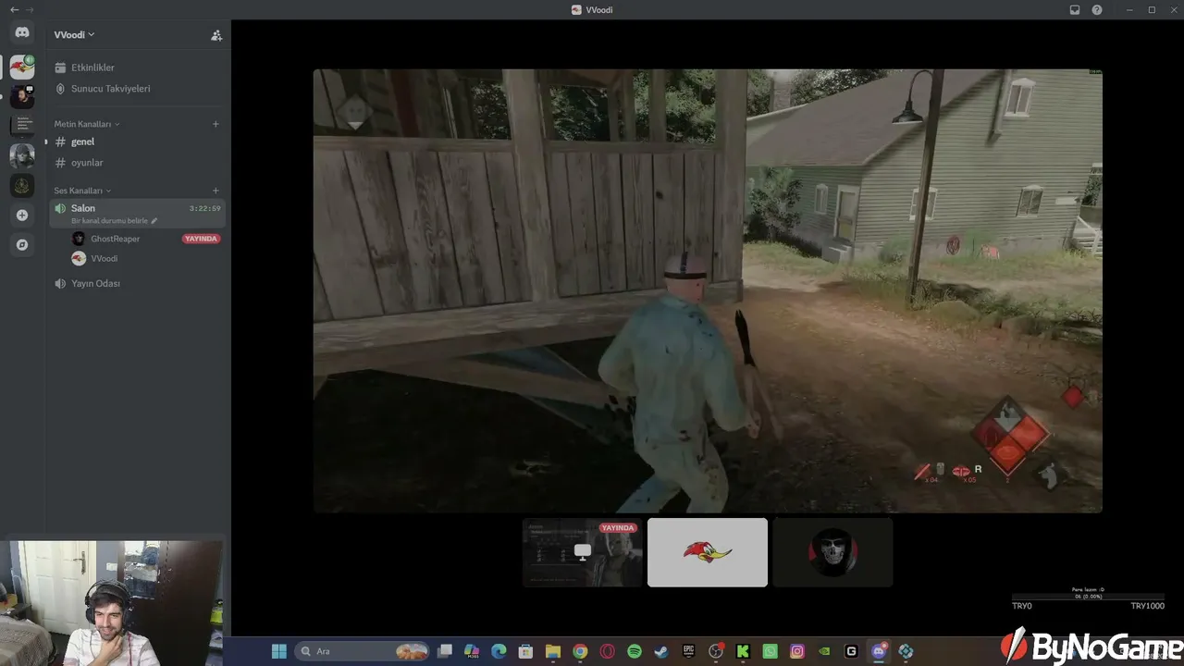Collapse the Ses Kanalları category

[x=81, y=191]
